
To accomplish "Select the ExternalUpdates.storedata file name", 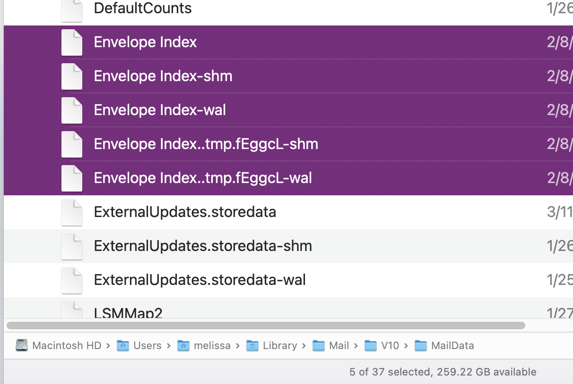I will pyautogui.click(x=185, y=212).
